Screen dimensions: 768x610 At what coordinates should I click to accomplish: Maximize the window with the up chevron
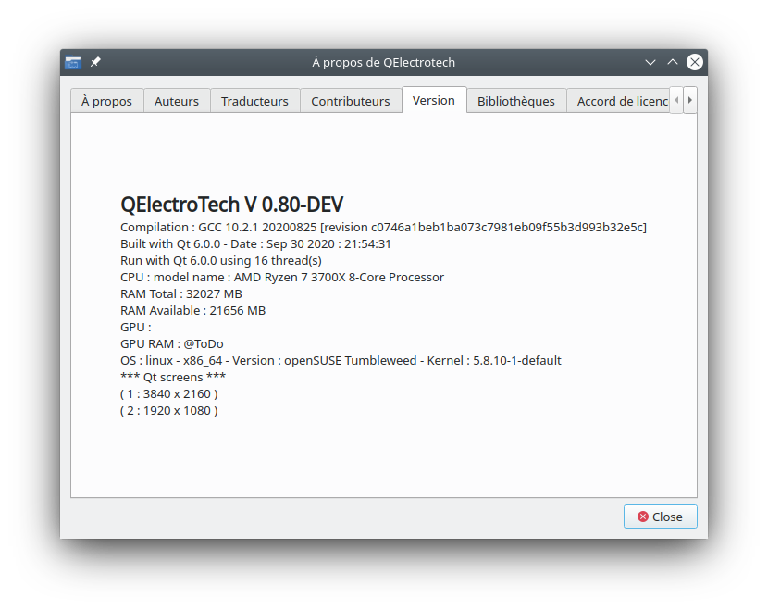tap(673, 62)
